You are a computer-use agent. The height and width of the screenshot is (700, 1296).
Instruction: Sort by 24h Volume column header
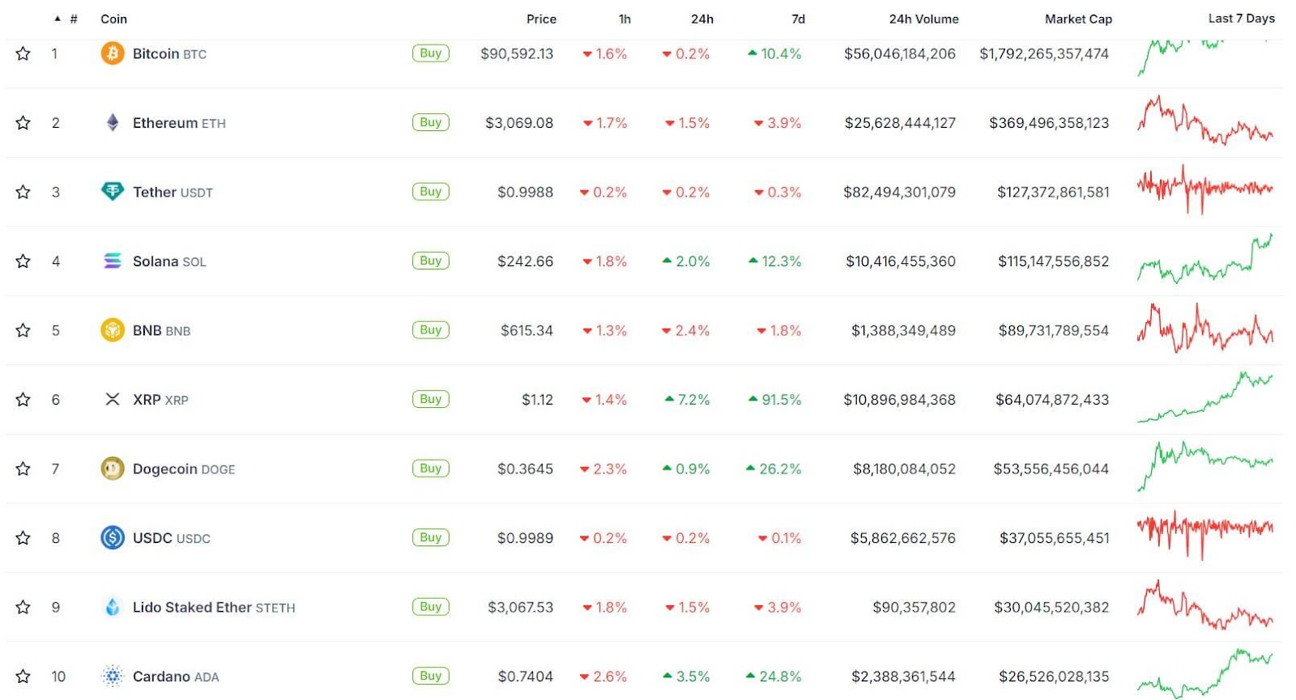point(923,19)
